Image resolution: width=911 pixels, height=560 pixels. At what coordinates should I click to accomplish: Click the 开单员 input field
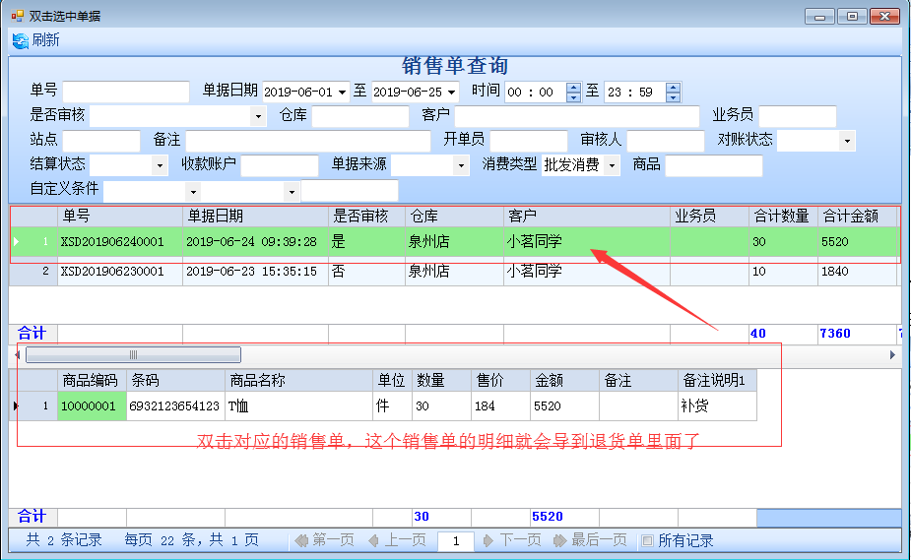point(529,141)
